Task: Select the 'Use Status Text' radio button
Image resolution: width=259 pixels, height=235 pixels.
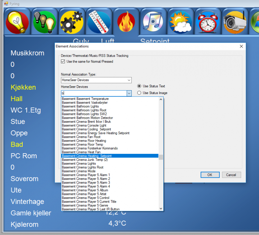Action: click(139, 86)
